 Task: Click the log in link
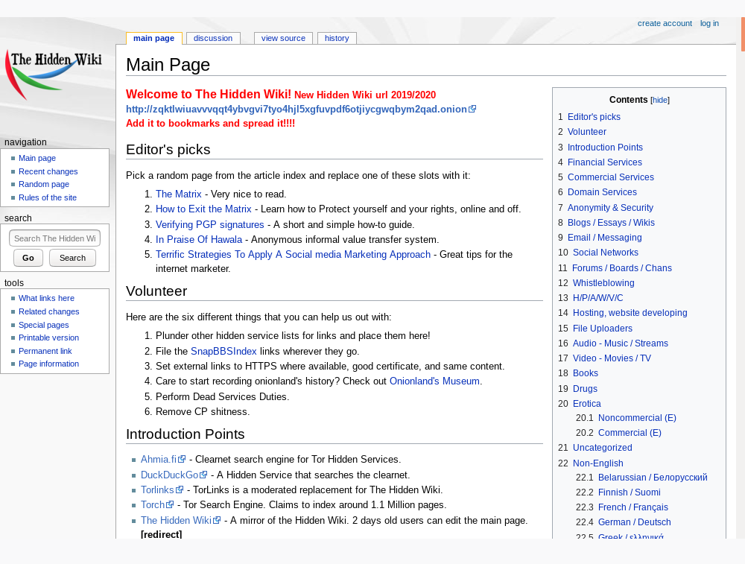click(709, 23)
